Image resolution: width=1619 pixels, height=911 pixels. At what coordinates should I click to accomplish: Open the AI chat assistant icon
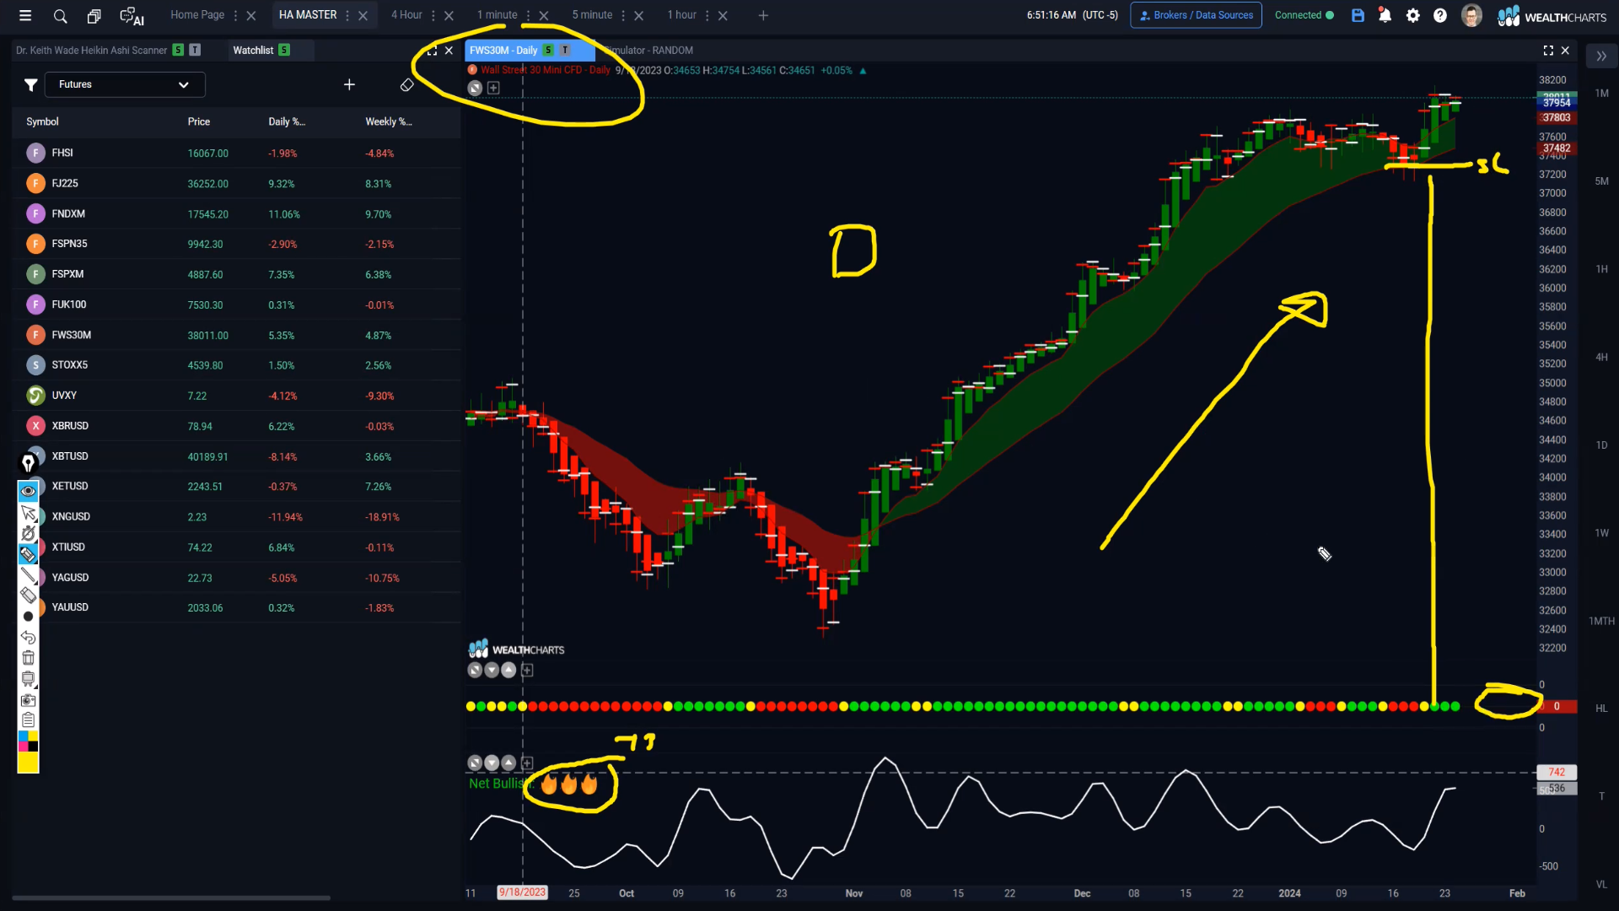[132, 16]
